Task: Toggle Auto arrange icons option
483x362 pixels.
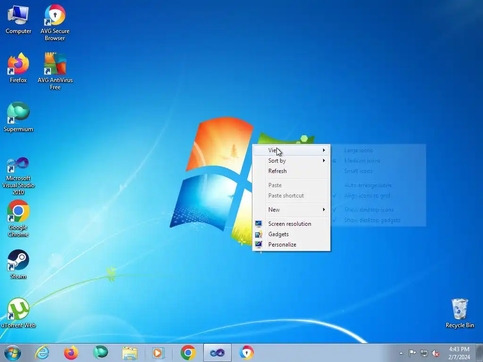Action: click(379, 185)
